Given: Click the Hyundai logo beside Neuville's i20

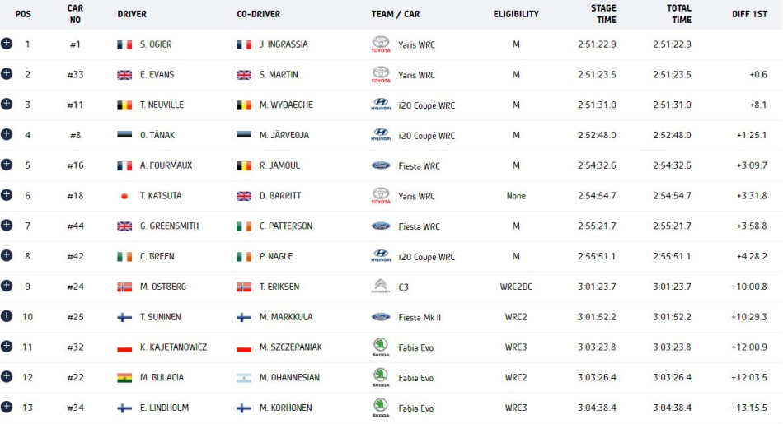Looking at the screenshot, I should [381, 105].
